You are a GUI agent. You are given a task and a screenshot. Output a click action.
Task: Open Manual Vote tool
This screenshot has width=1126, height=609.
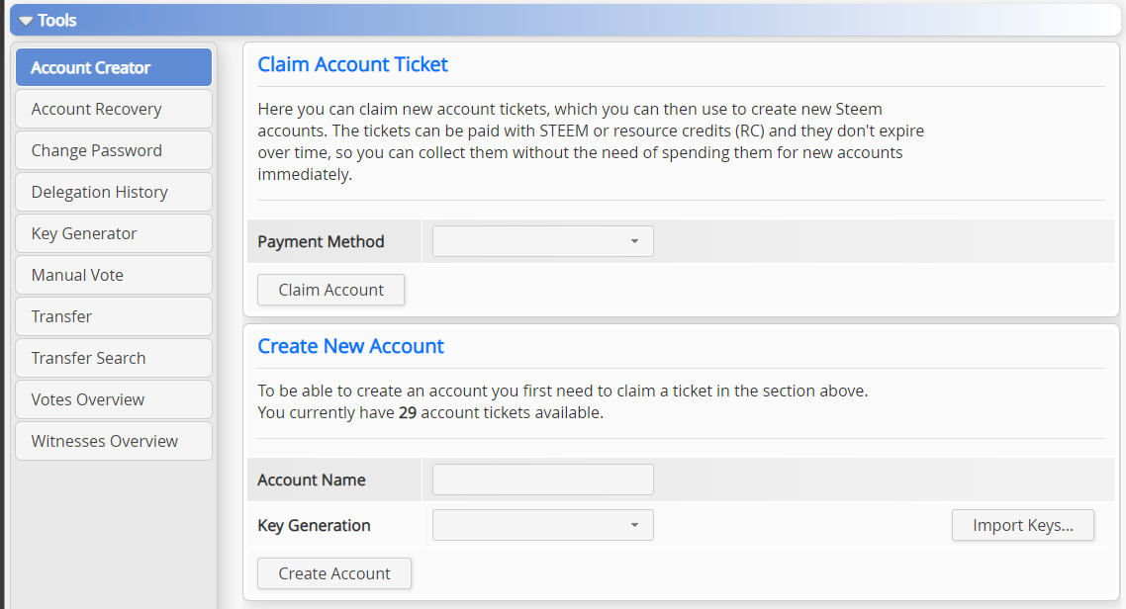tap(114, 275)
